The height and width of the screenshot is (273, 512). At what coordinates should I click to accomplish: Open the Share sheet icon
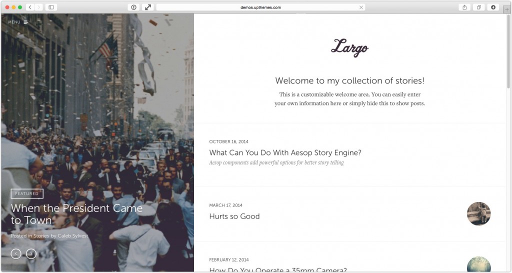(464, 7)
